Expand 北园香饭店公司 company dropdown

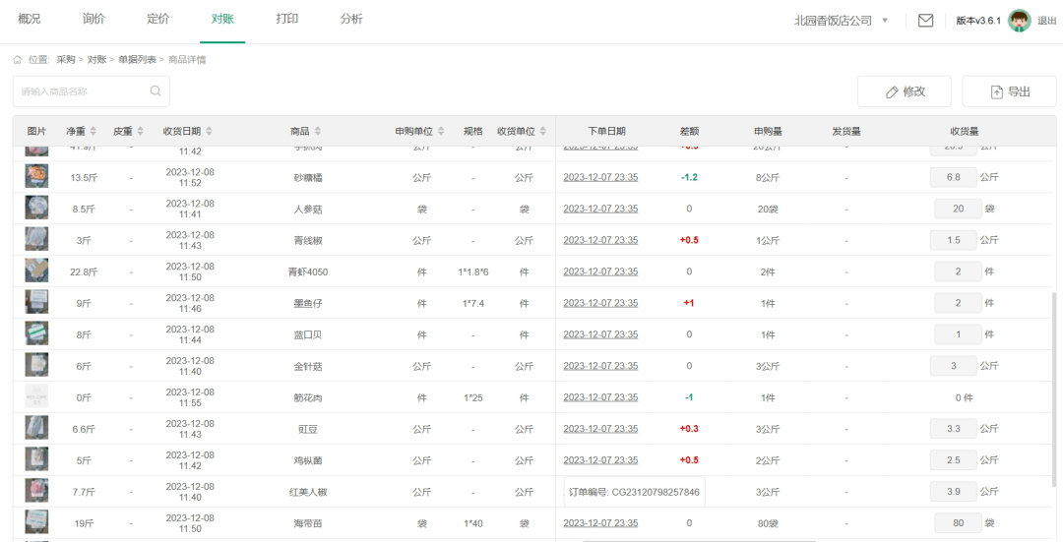pos(885,21)
